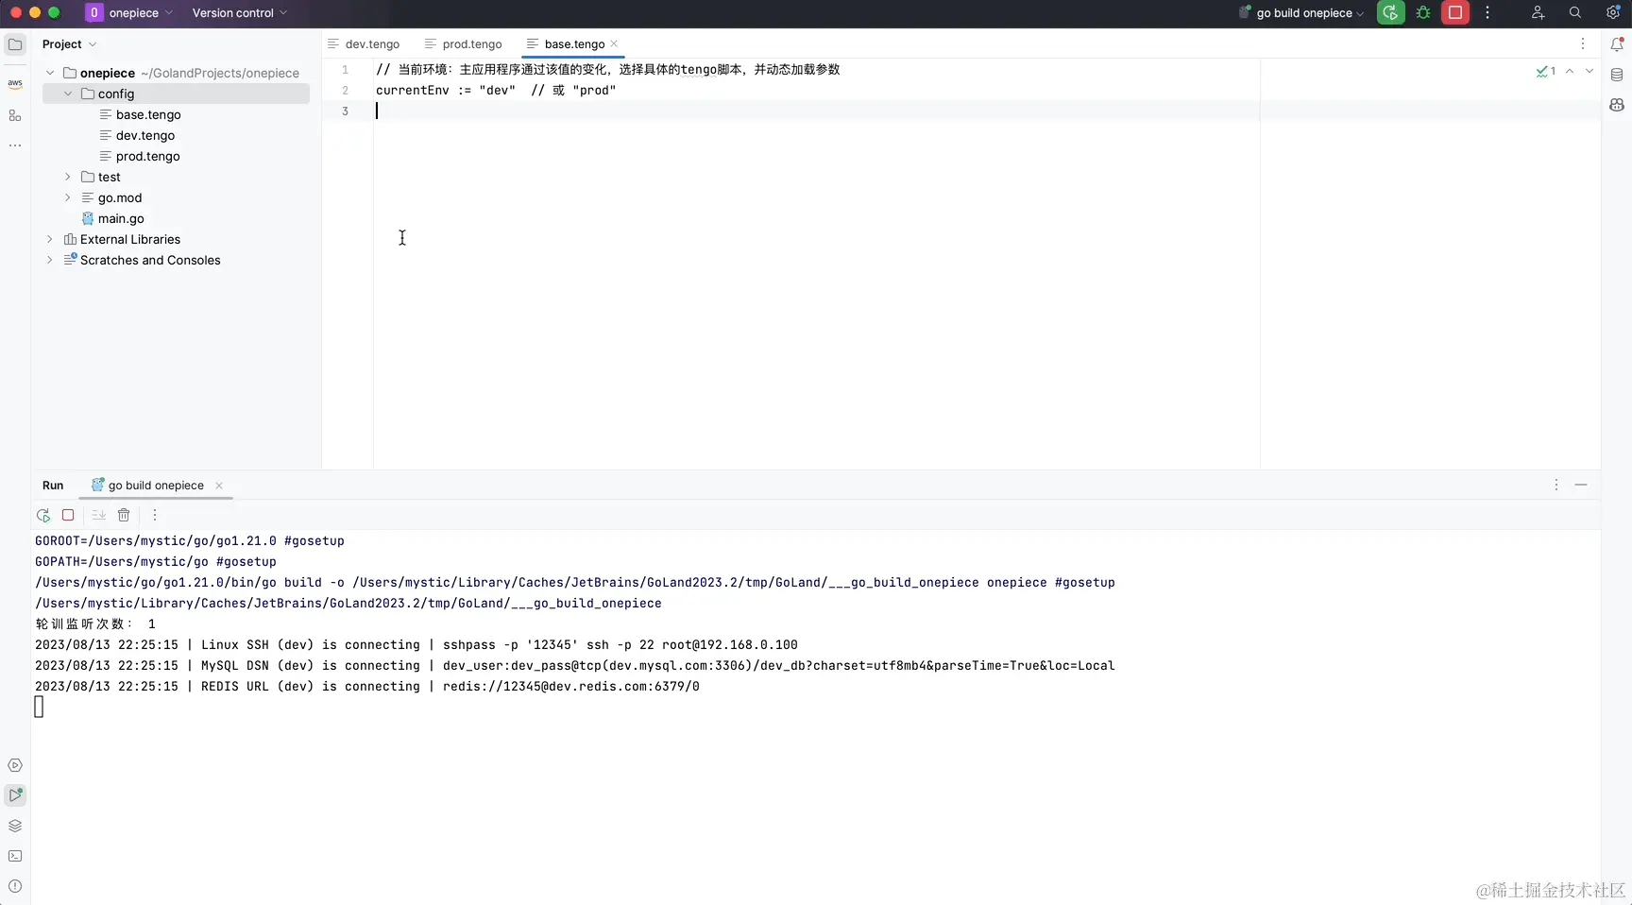Click the console input cursor area

tap(39, 707)
